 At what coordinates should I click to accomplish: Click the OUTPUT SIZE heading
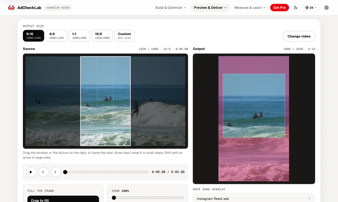click(x=33, y=26)
